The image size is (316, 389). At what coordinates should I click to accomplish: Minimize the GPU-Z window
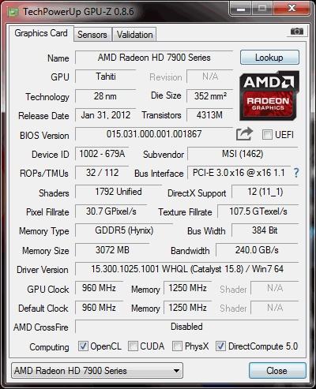(240, 9)
